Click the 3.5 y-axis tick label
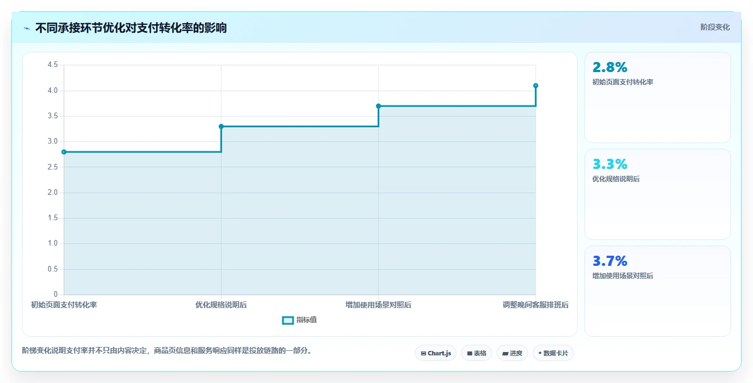Image resolution: width=753 pixels, height=383 pixels. click(x=52, y=116)
